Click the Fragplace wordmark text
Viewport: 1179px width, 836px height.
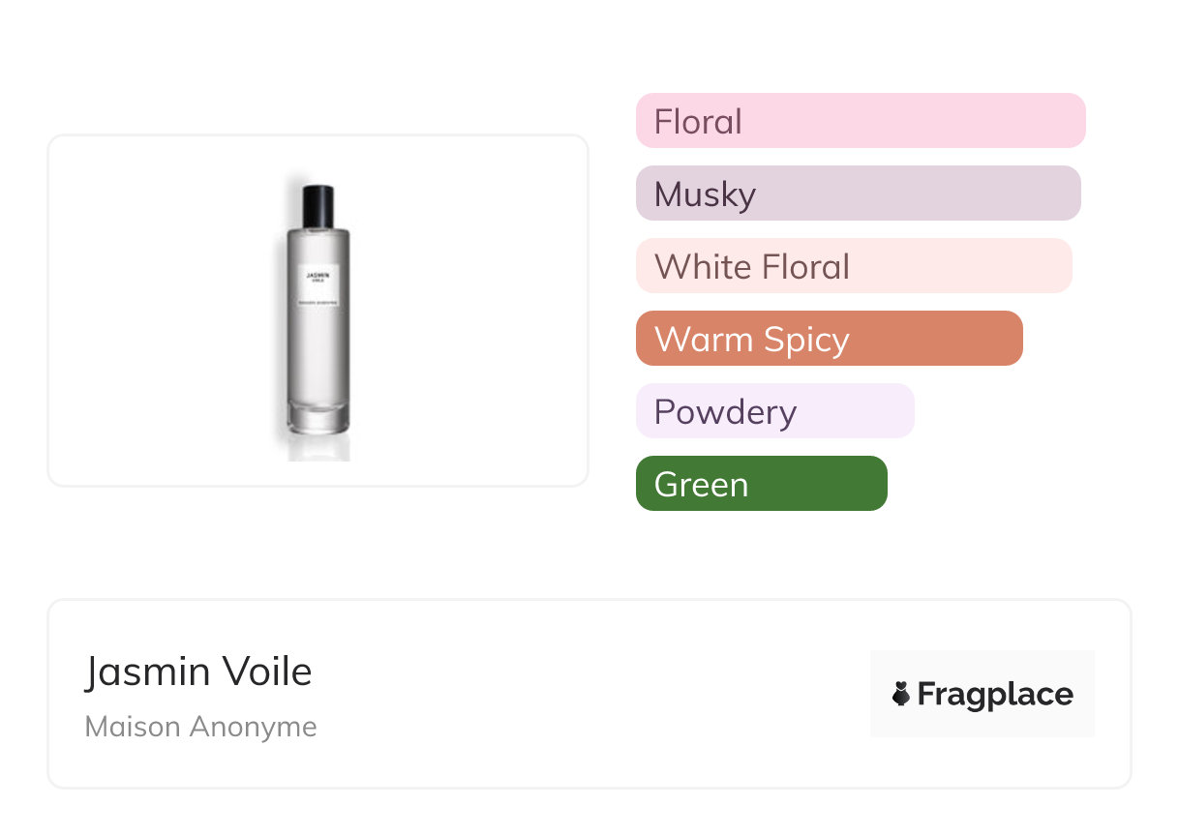(995, 694)
